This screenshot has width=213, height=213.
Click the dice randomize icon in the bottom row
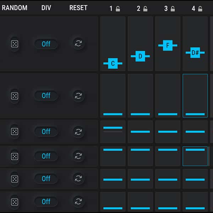pyautogui.click(x=15, y=201)
